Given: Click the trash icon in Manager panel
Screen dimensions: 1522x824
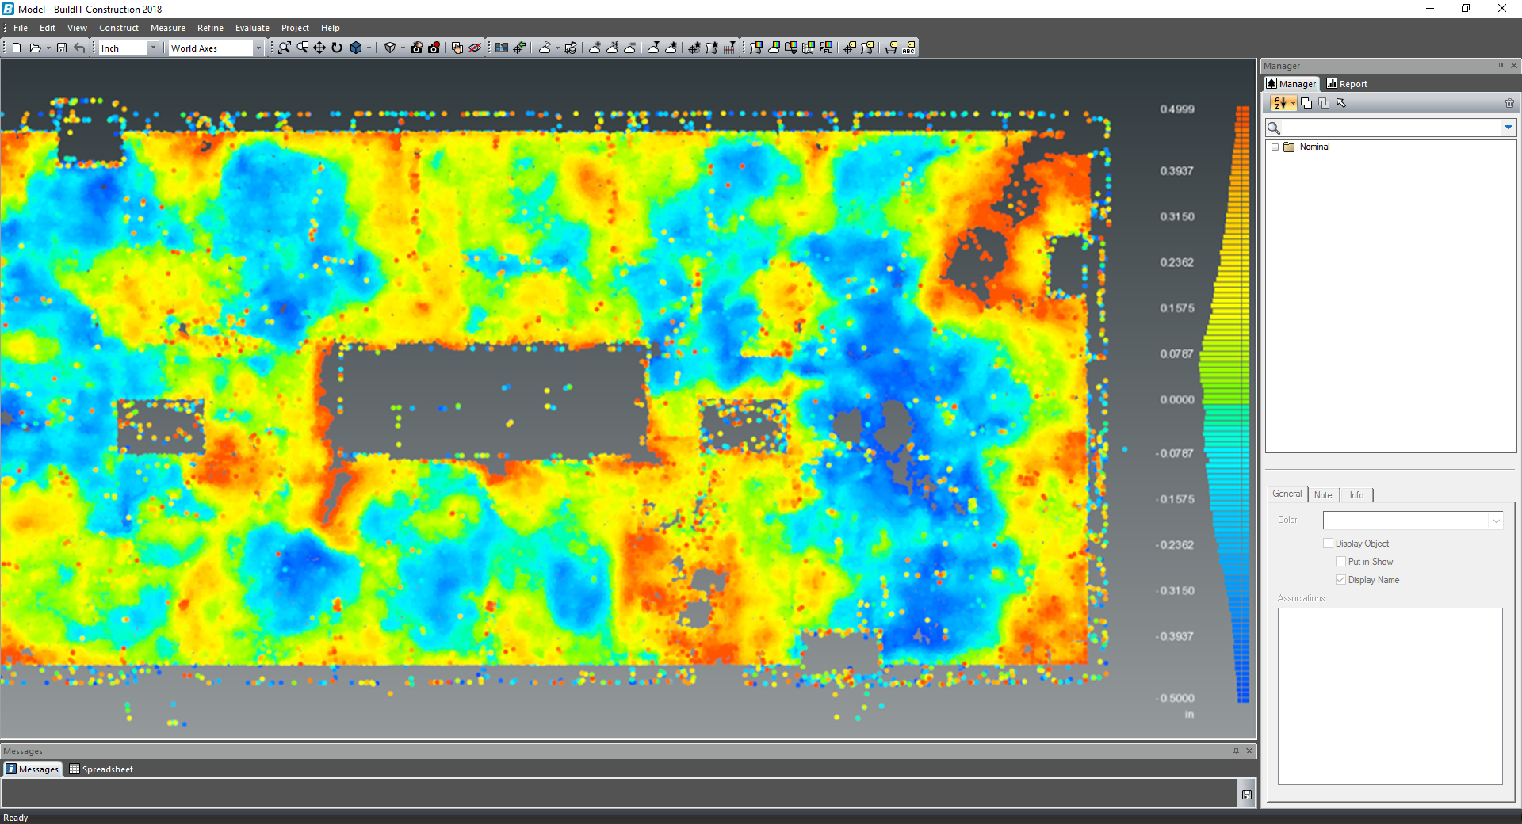Looking at the screenshot, I should tap(1509, 103).
